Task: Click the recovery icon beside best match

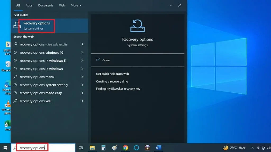Action: point(17,26)
